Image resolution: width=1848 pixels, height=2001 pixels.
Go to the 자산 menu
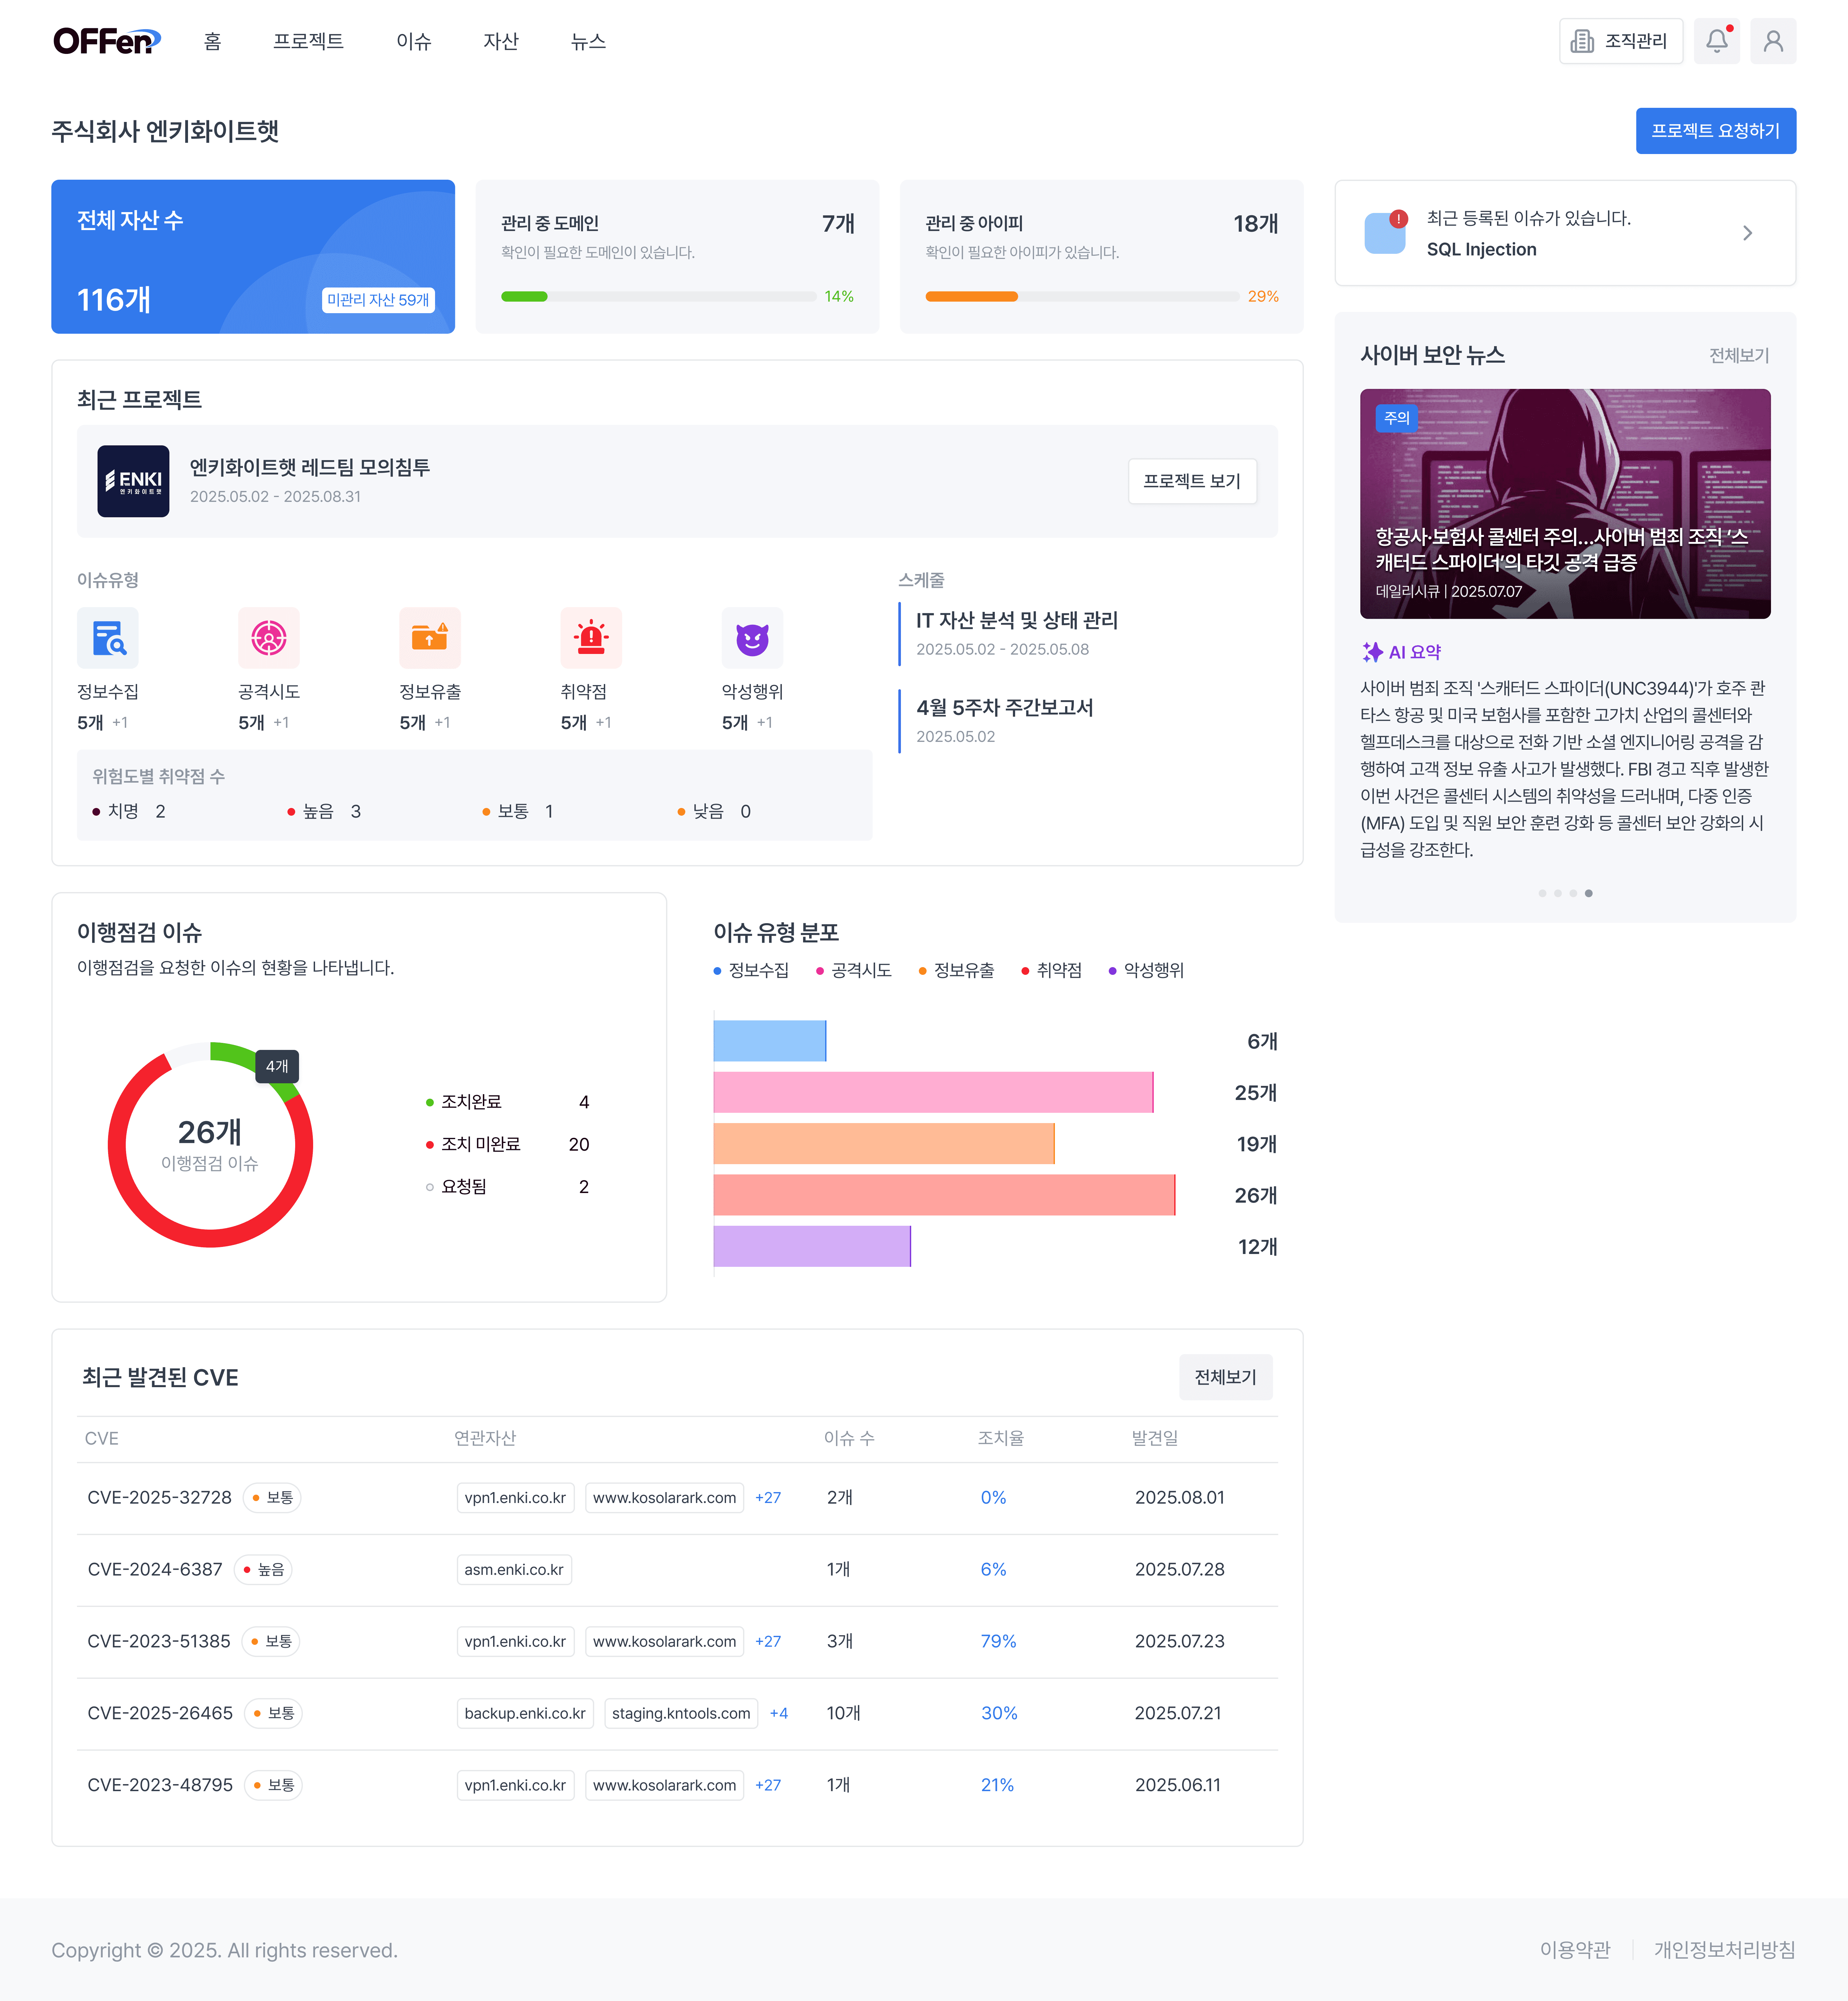501,41
